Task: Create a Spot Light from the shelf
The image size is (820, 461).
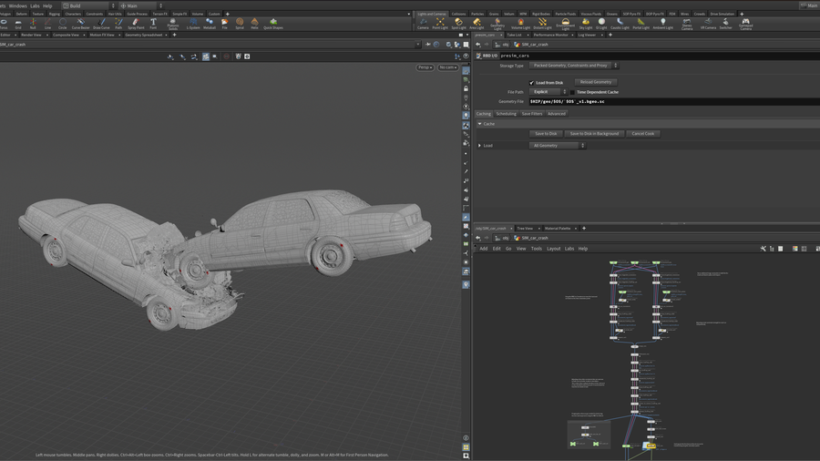Action: coord(458,23)
